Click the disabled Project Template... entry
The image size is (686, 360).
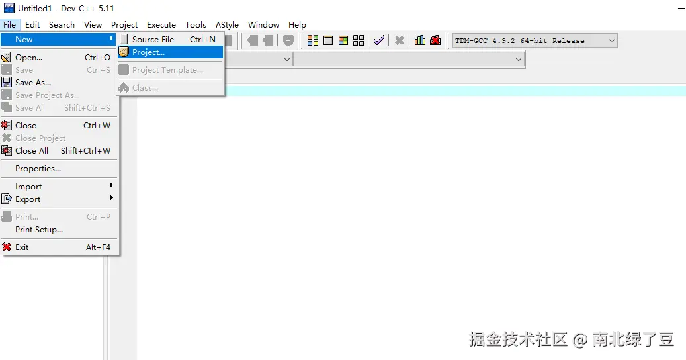coord(171,70)
